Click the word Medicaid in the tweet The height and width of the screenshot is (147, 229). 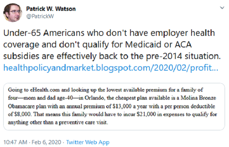coord(144,45)
